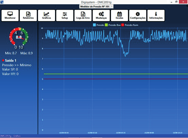
Task: Click the DMC2051g - Grafico status bar text
Action: click(10, 136)
